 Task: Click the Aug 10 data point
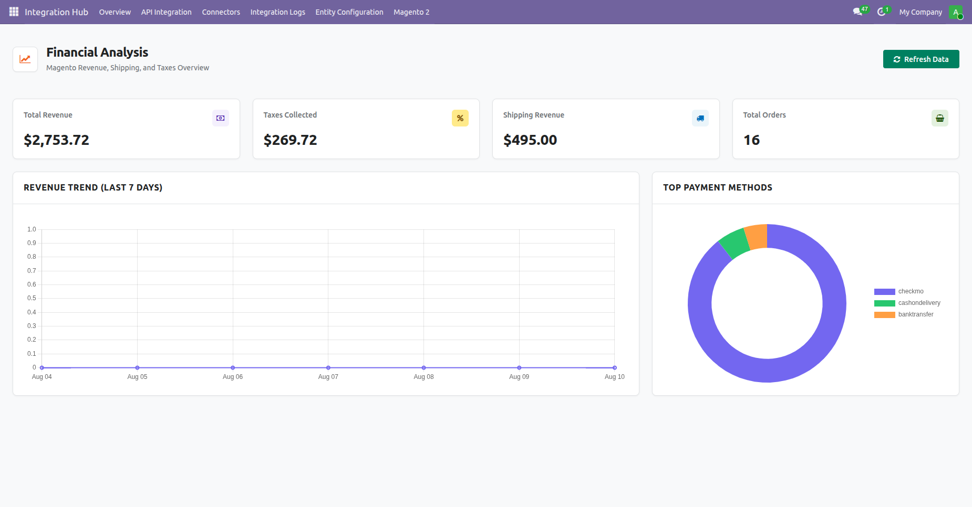[x=615, y=368]
